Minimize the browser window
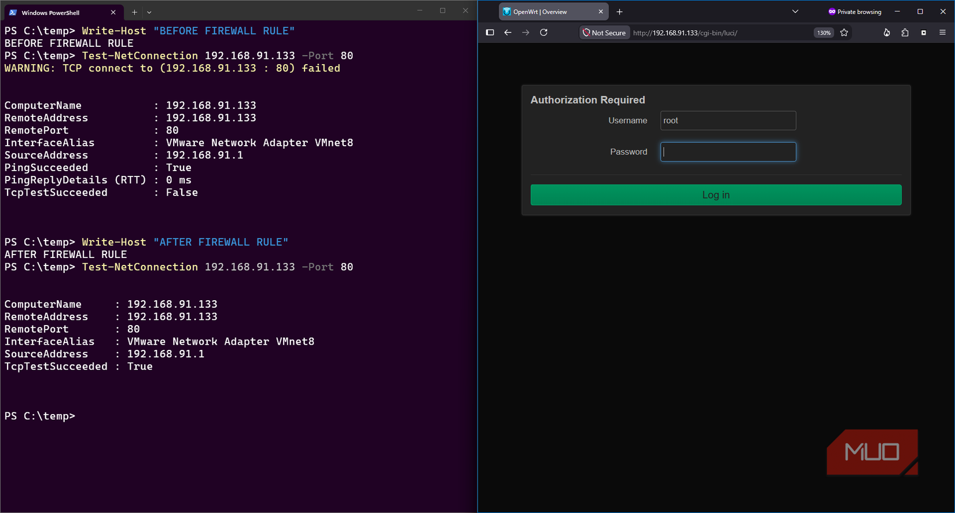The height and width of the screenshot is (513, 955). pyautogui.click(x=897, y=12)
